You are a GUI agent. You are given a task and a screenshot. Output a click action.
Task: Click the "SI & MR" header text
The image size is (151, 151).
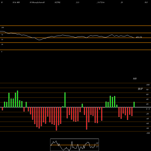point(16,2)
